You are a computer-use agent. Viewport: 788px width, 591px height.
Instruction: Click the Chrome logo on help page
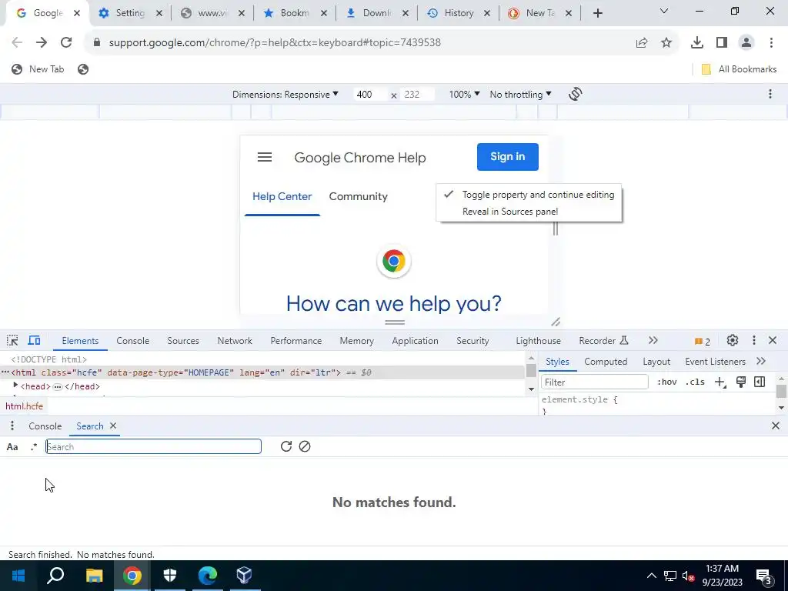394,261
